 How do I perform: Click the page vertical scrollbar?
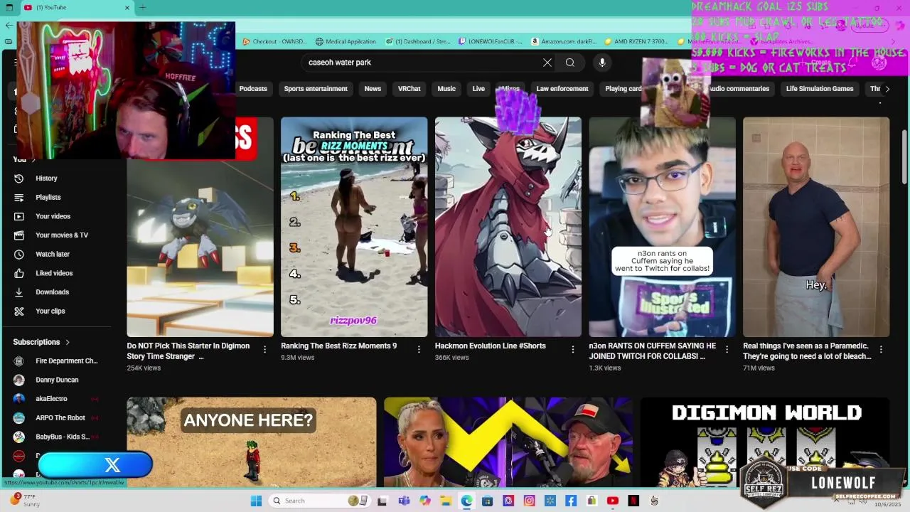[x=904, y=156]
